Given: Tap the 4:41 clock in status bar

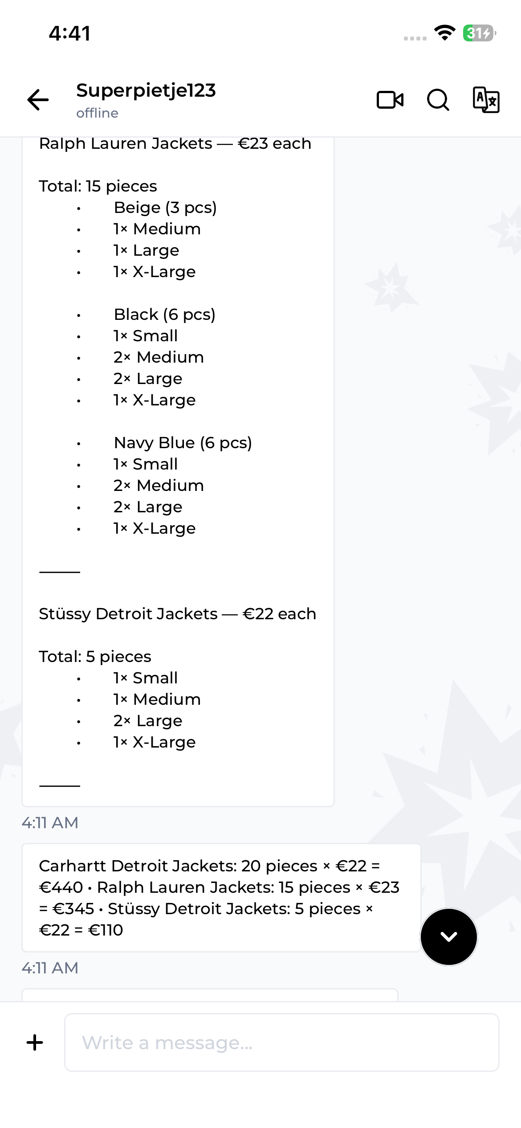Looking at the screenshot, I should (x=69, y=33).
